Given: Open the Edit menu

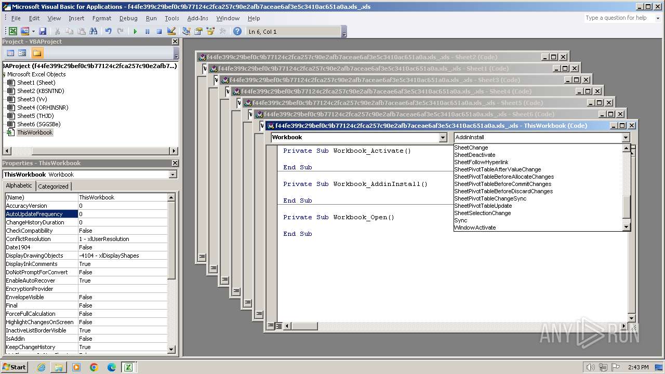Looking at the screenshot, I should pyautogui.click(x=34, y=18).
